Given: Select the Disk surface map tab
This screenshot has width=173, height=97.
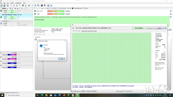Looking at the screenshot, I should (76, 31).
